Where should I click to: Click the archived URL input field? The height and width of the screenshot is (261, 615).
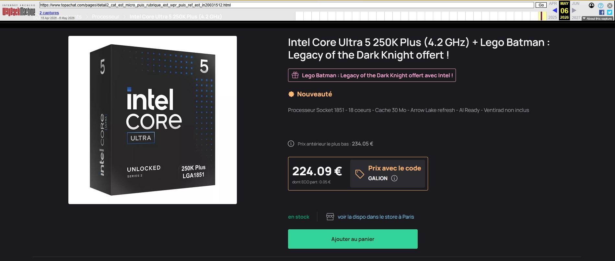click(286, 5)
